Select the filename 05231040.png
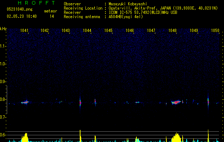The height and width of the screenshot is (142, 224). click(20, 9)
